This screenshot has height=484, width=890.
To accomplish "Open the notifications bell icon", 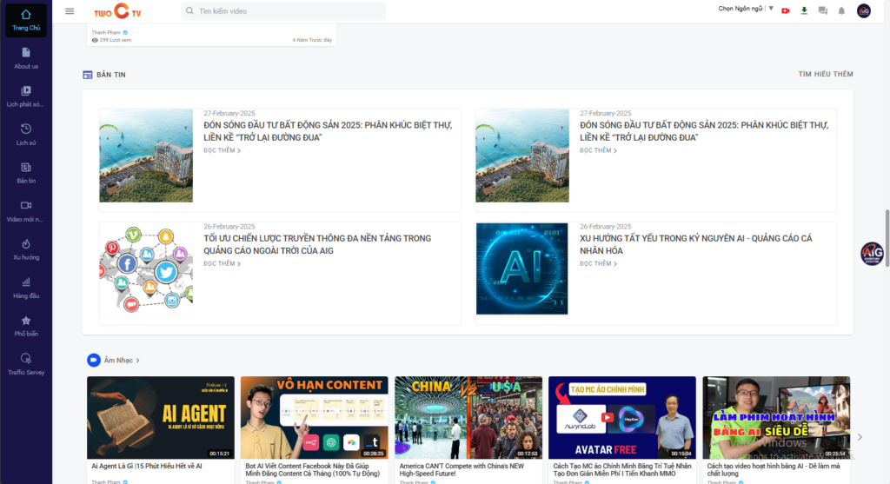I will point(841,10).
